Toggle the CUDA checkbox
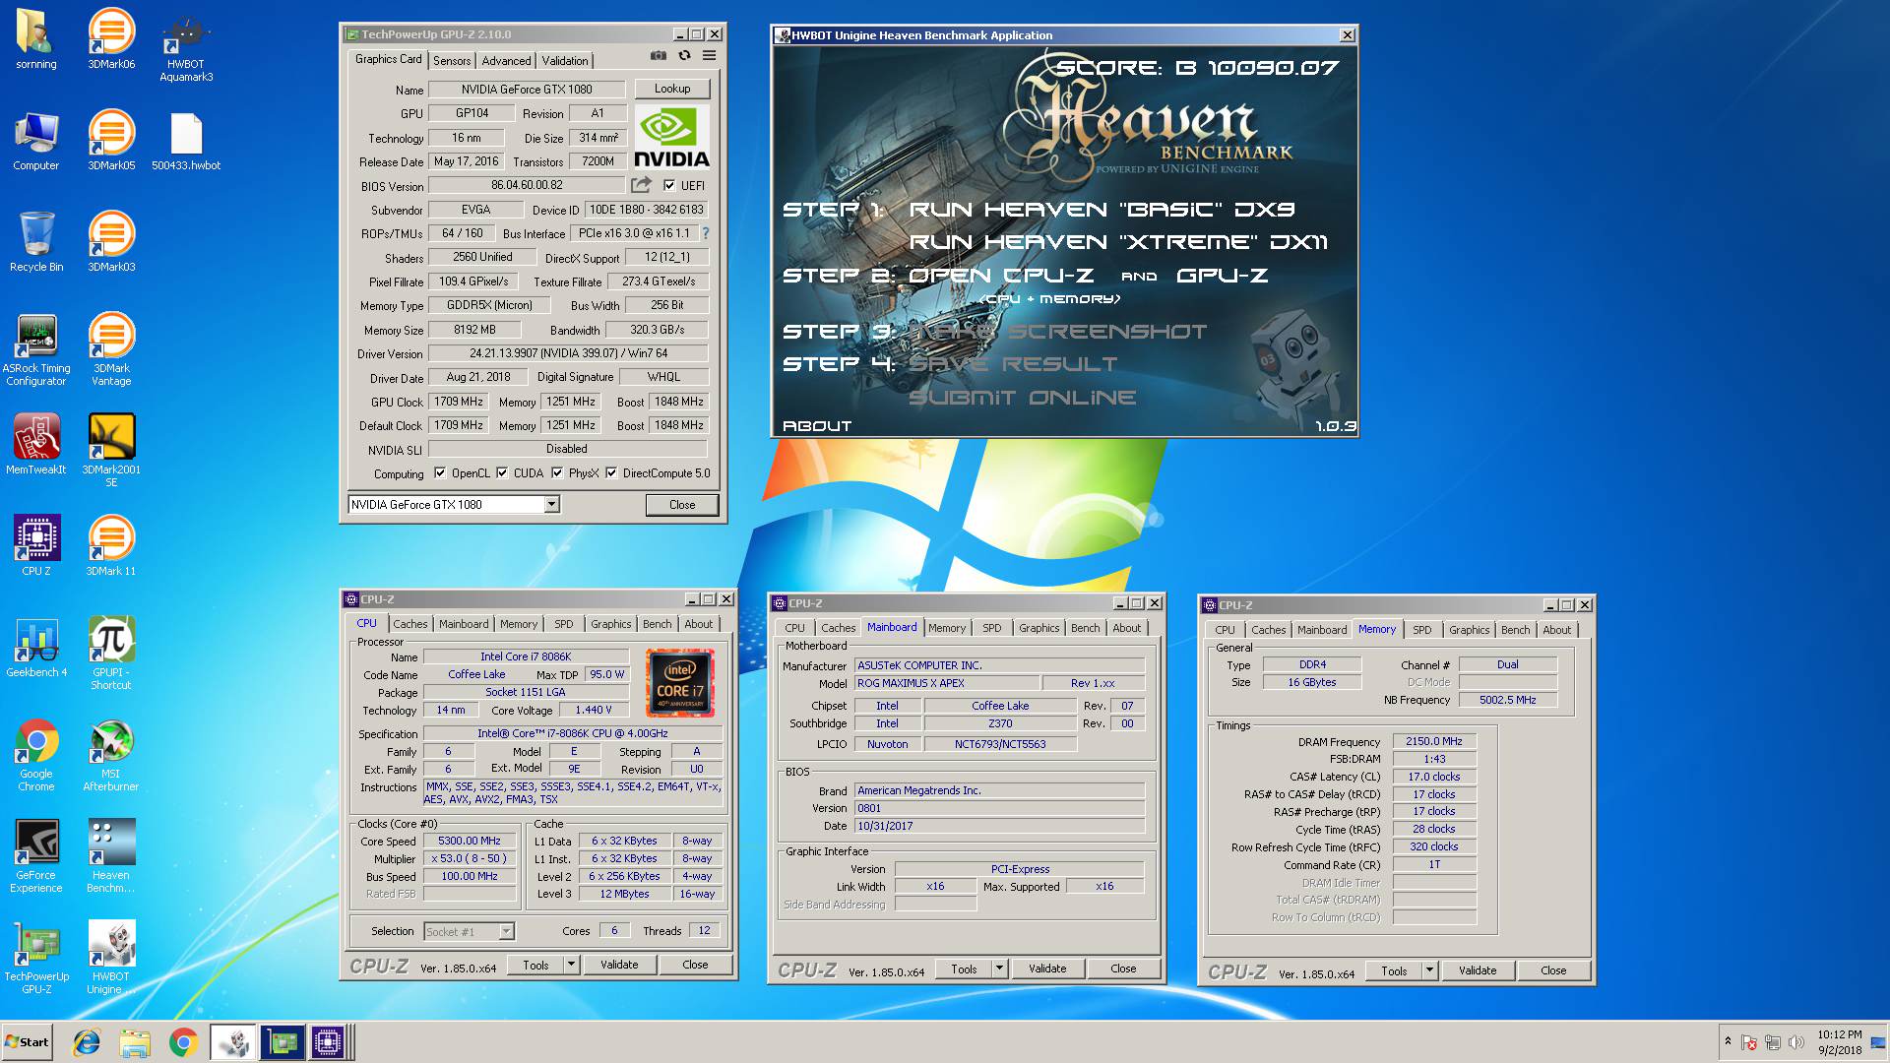 coord(502,473)
